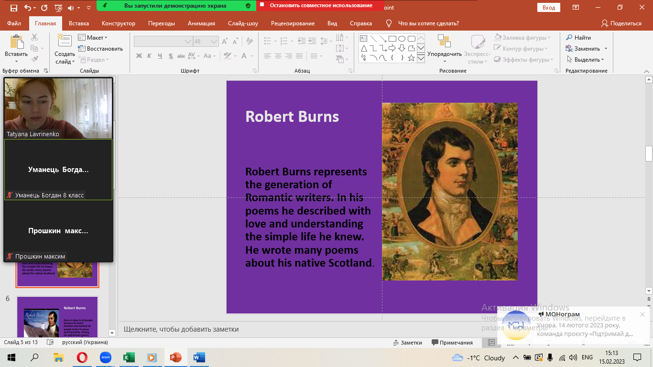Toggle text Shadow (S) formatting
Image resolution: width=653 pixels, height=367 pixels.
pyautogui.click(x=171, y=56)
